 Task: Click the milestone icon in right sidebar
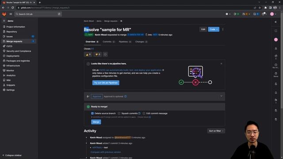276,65
